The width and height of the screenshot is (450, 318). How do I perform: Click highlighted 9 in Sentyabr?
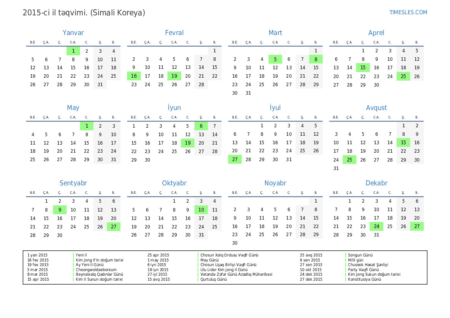pyautogui.click(x=60, y=210)
